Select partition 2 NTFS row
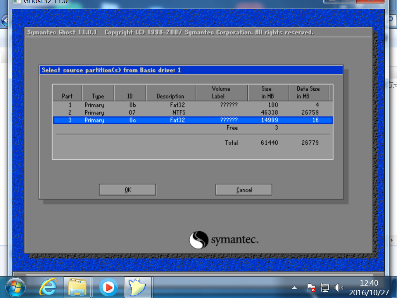 [193, 113]
